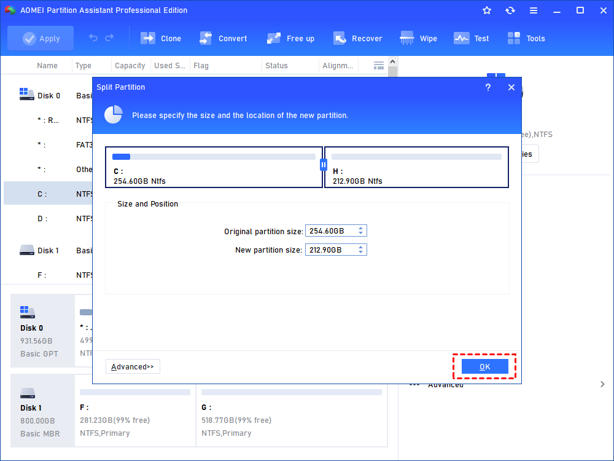Image resolution: width=614 pixels, height=461 pixels.
Task: Click the partition split slider handle
Action: [x=324, y=165]
